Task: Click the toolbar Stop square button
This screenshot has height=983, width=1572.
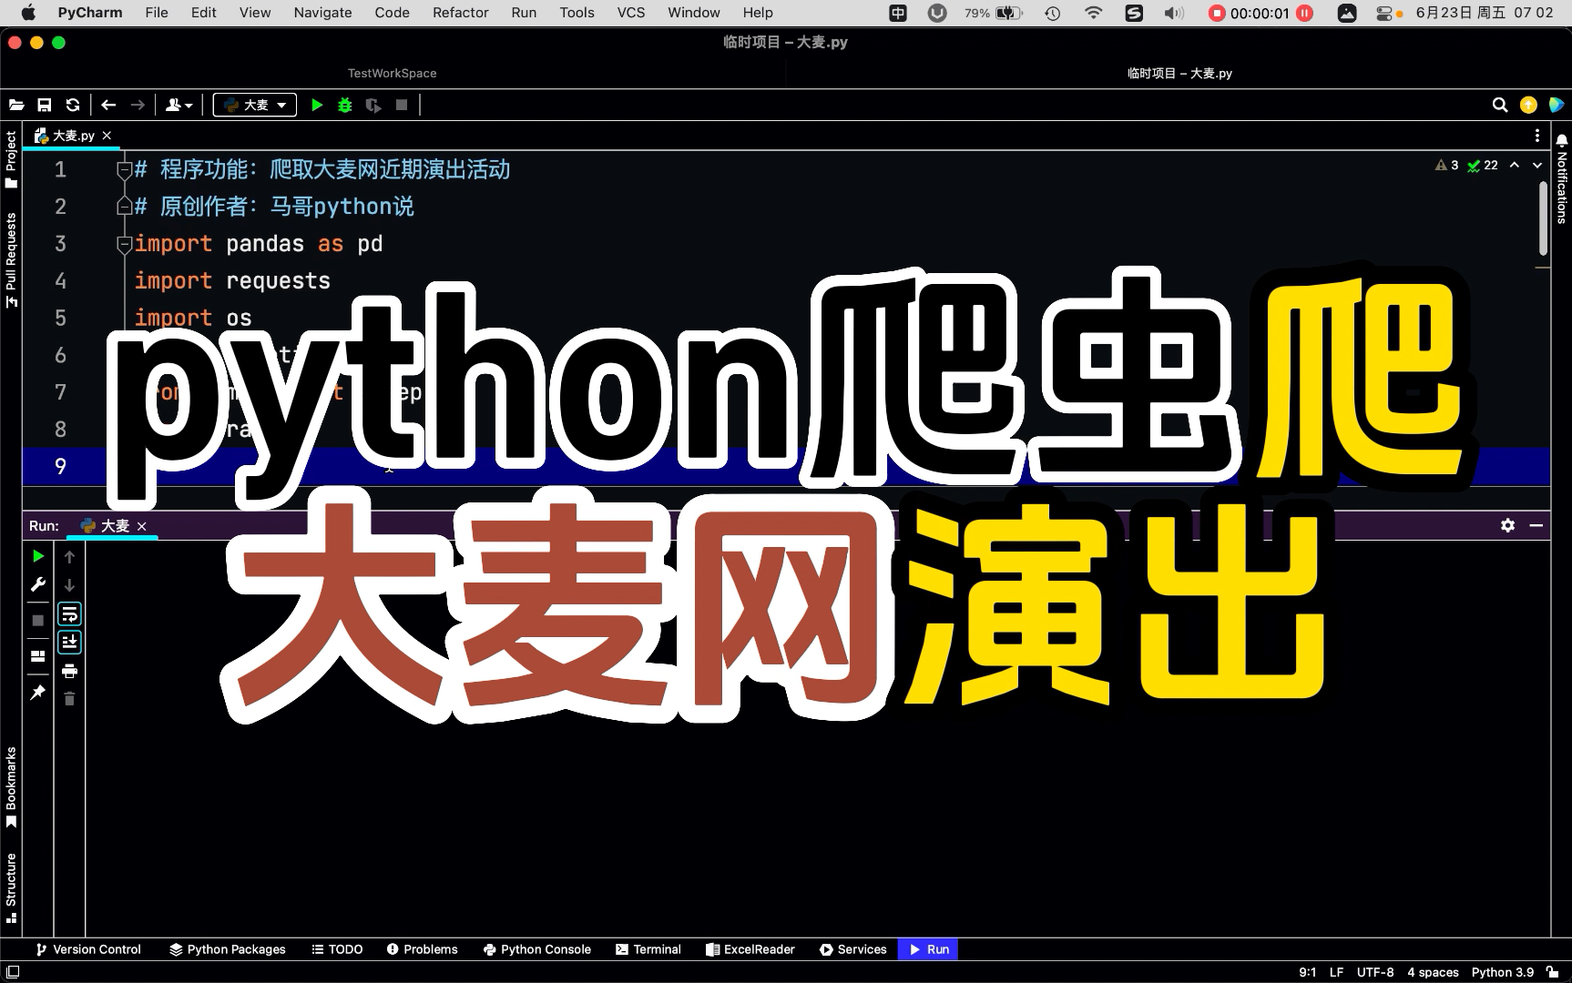Action: (x=402, y=105)
